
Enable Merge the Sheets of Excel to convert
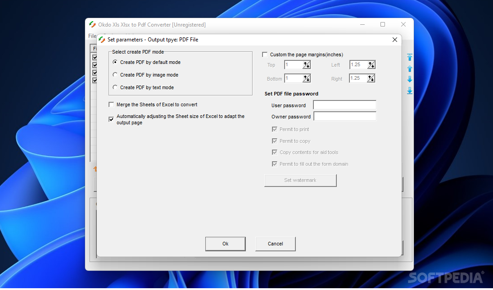[x=111, y=104]
